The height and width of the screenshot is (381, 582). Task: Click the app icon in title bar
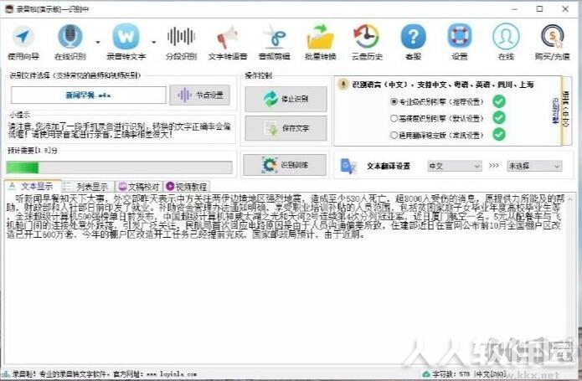pyautogui.click(x=9, y=9)
